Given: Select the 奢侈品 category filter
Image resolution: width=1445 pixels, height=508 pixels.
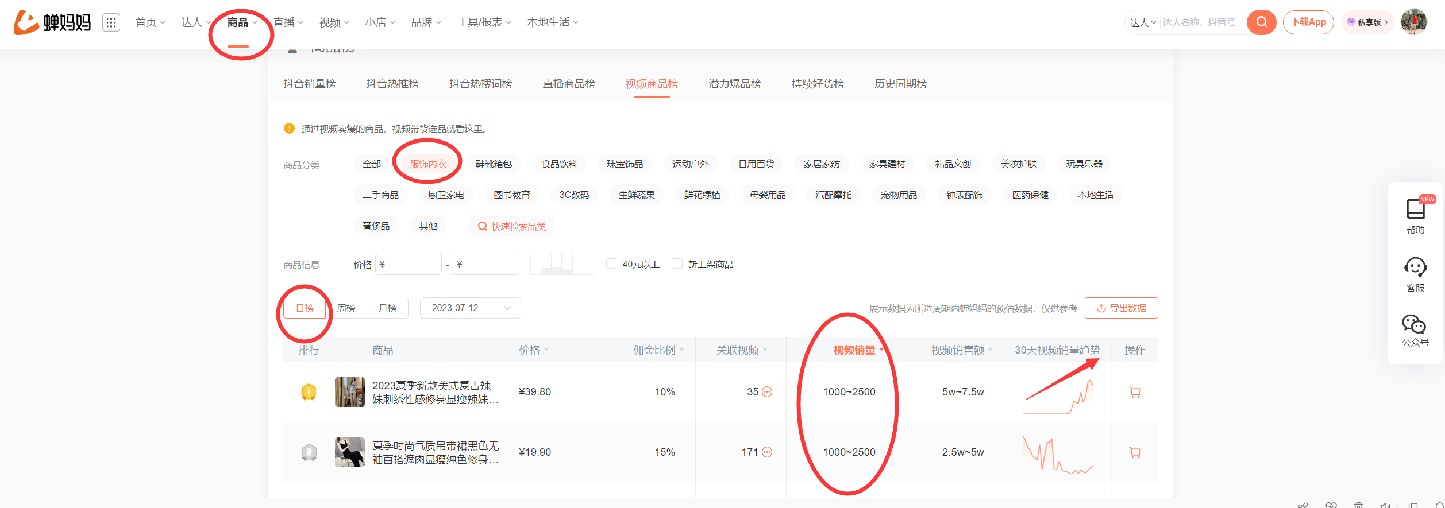Looking at the screenshot, I should tap(376, 226).
